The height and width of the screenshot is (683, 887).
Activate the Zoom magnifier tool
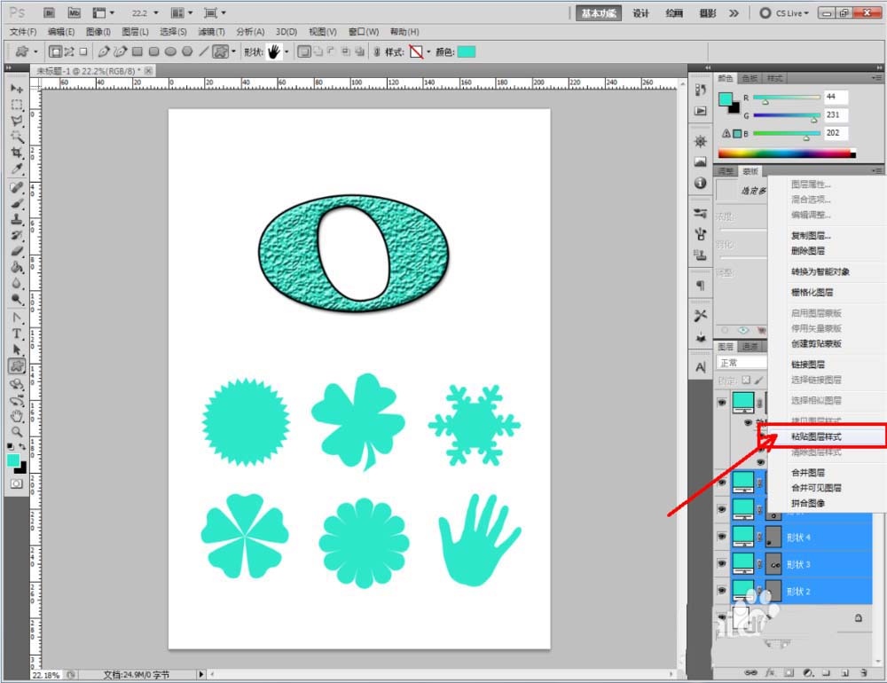[16, 431]
